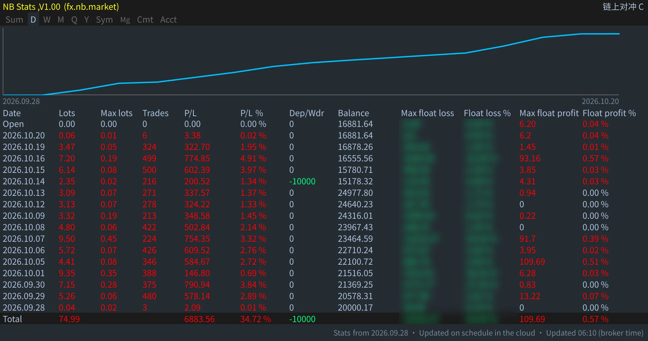
Task: Click total P/L percent 34.72 %
Action: pos(255,319)
